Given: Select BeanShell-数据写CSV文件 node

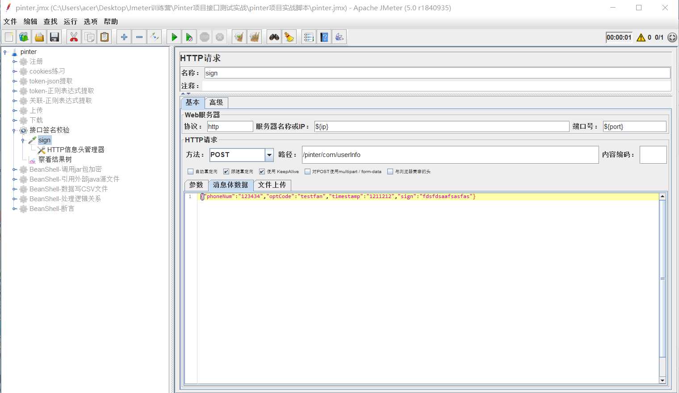Looking at the screenshot, I should pyautogui.click(x=68, y=189).
